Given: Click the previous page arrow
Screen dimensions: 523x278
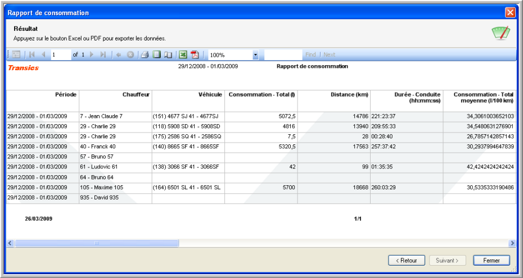Looking at the screenshot, I should point(43,55).
